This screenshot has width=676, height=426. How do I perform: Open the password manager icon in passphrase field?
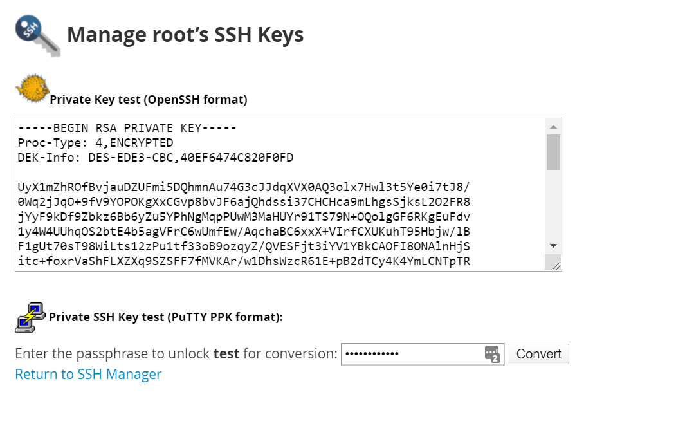pos(492,354)
